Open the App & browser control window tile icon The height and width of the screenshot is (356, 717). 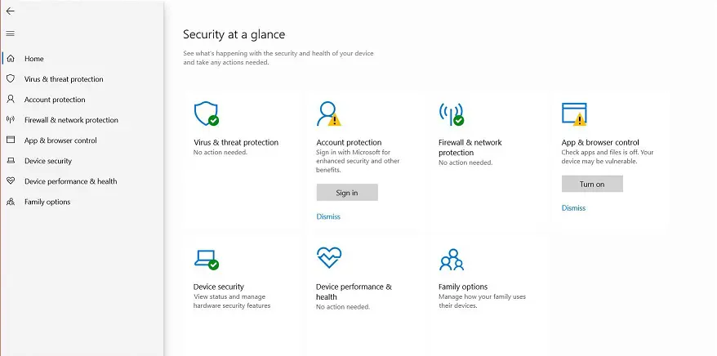(574, 113)
